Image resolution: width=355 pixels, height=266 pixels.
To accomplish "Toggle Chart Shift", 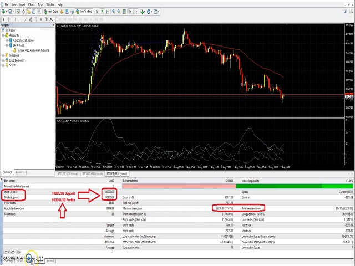I will 136,12.
